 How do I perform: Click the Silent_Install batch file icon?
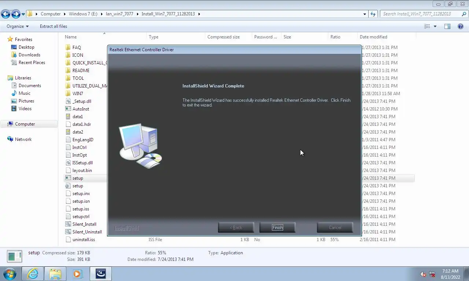(68, 224)
